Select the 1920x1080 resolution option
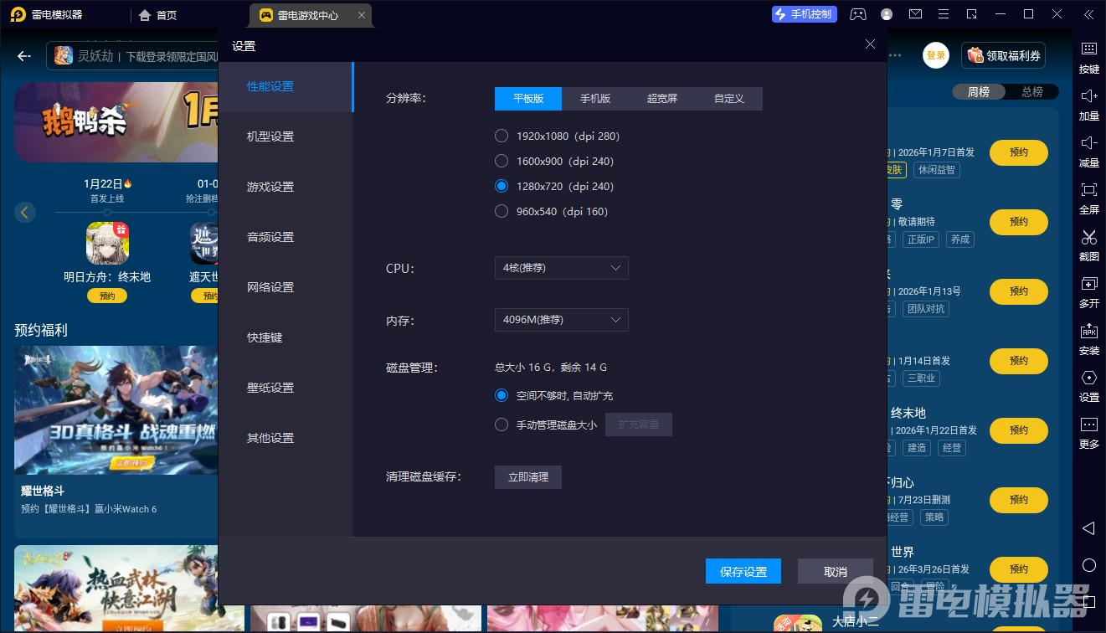This screenshot has width=1106, height=633. (x=502, y=136)
